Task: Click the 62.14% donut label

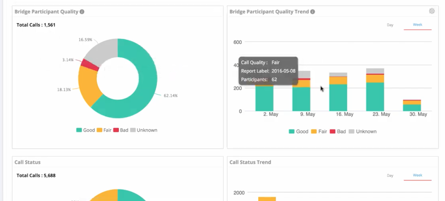Action: click(x=171, y=96)
